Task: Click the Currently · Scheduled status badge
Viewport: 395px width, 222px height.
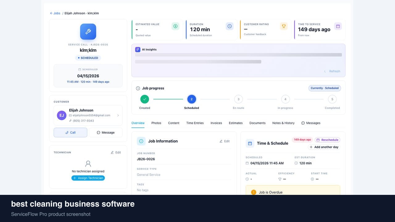Action: click(325, 88)
